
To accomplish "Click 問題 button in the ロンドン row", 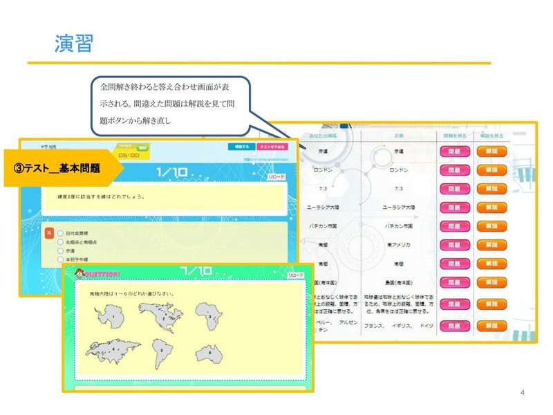I will coord(455,170).
